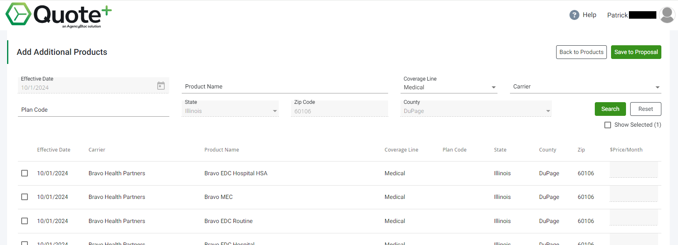Sort by State column header
Image resolution: width=678 pixels, height=245 pixels.
(500, 150)
